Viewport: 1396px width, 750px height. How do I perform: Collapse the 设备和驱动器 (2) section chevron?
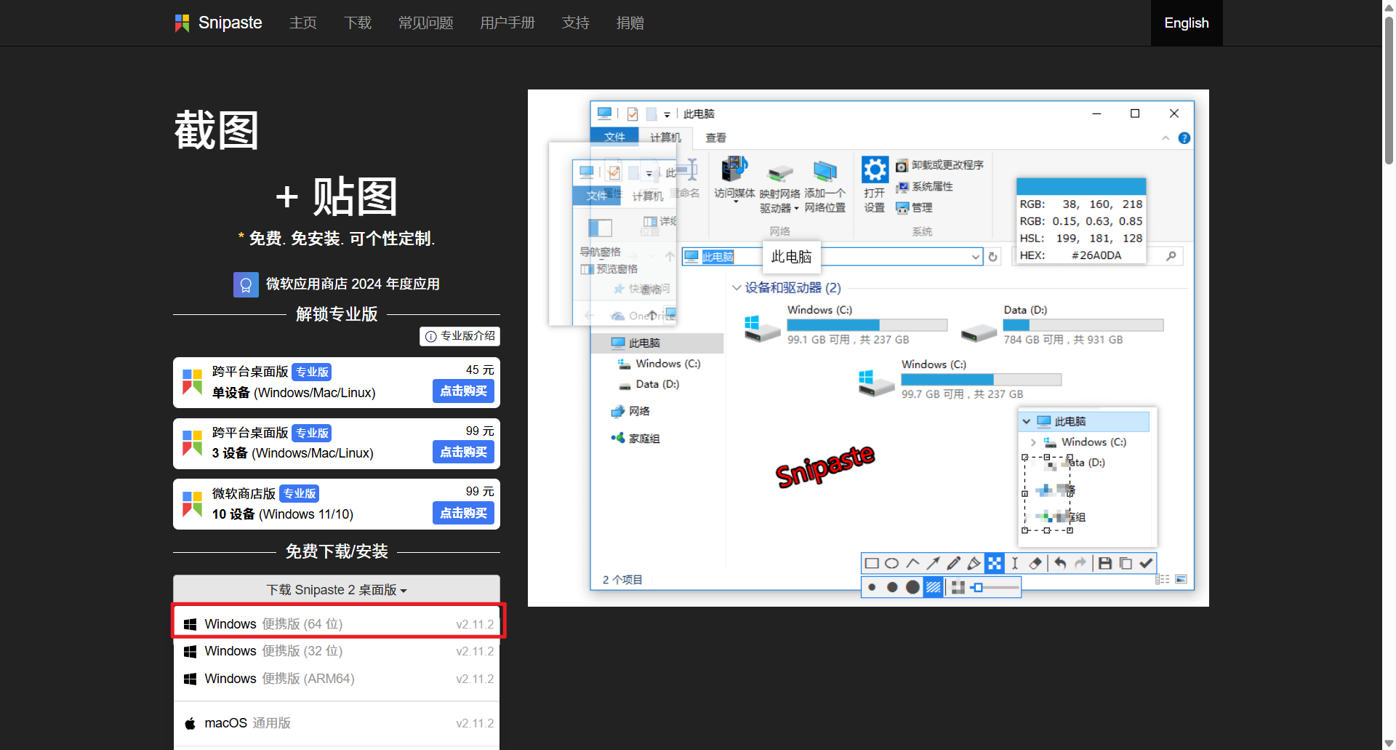tap(737, 288)
